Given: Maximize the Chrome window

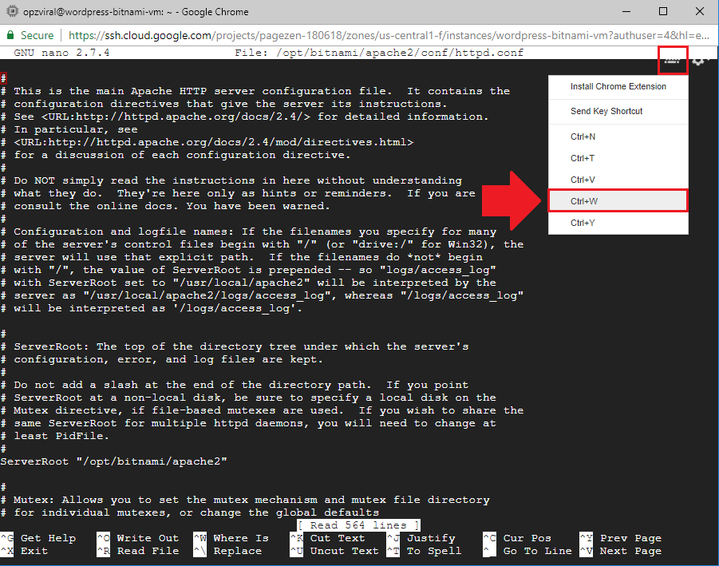Looking at the screenshot, I should point(663,11).
